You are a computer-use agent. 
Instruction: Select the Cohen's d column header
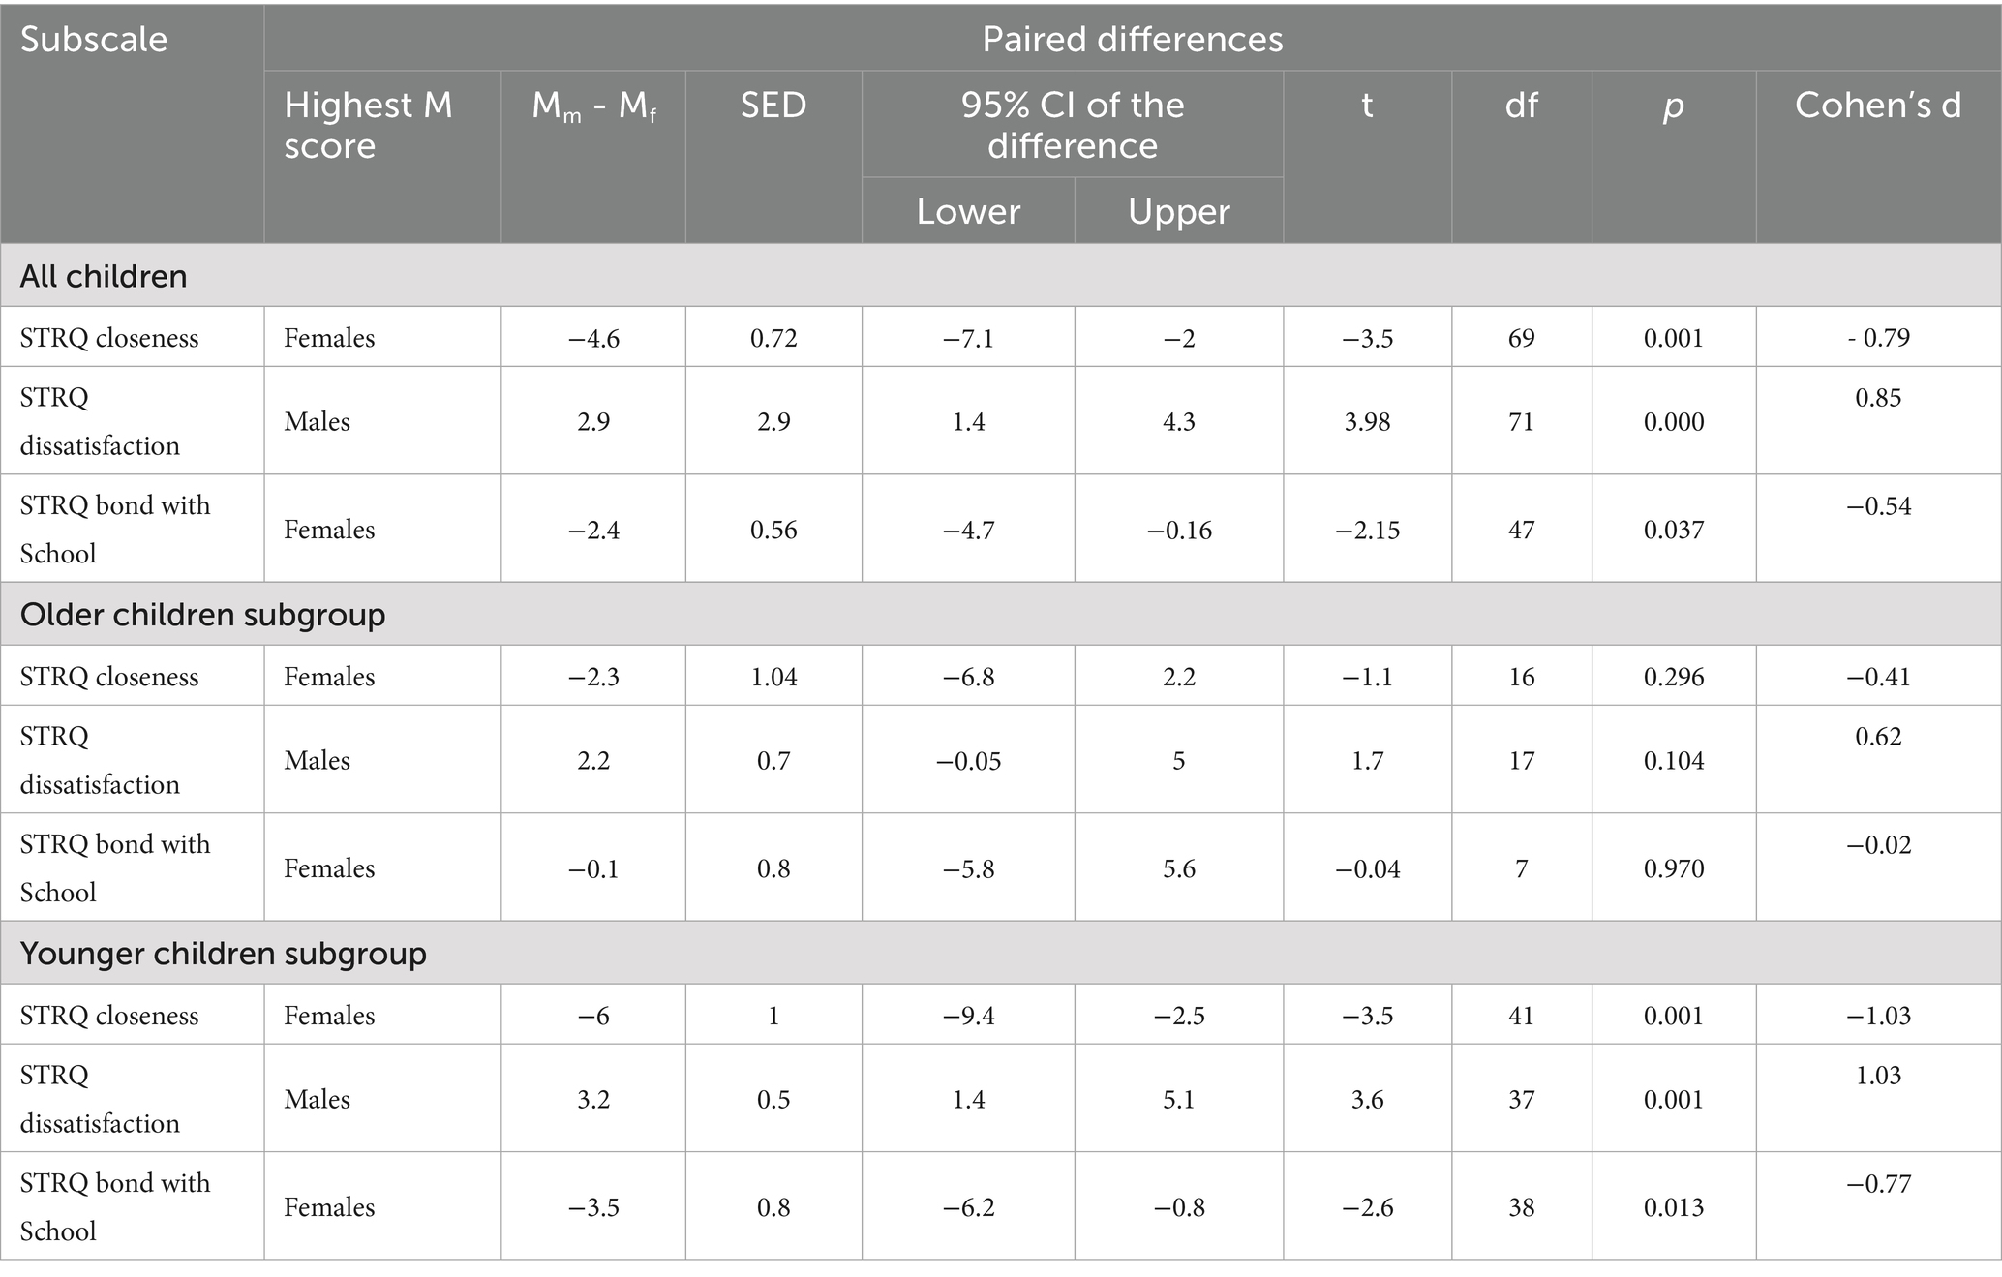click(1877, 106)
